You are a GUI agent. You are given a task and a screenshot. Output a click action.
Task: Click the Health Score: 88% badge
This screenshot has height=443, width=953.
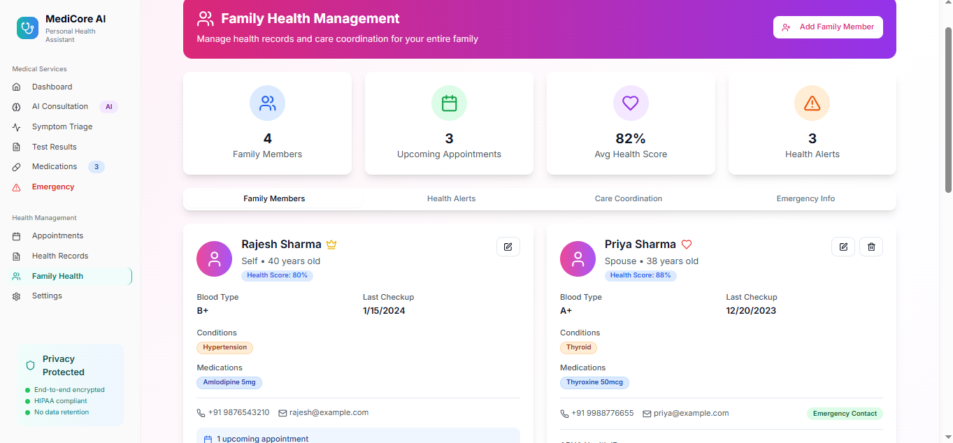click(x=640, y=275)
